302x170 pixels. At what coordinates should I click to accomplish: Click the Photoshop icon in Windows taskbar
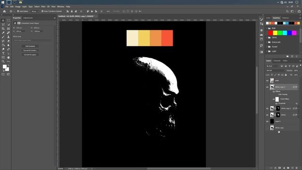coord(9,2)
